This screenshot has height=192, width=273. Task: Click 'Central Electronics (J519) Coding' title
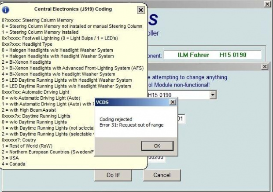73,9
